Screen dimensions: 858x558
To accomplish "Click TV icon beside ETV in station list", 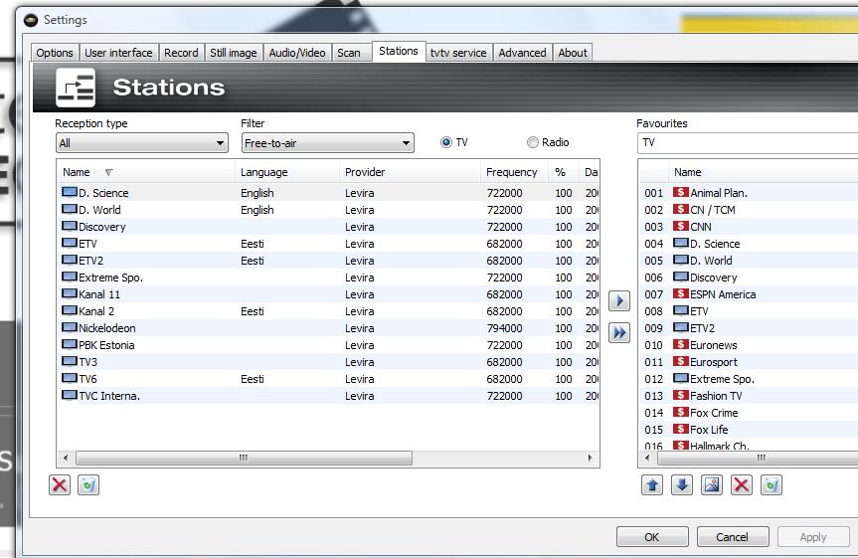I will click(70, 243).
